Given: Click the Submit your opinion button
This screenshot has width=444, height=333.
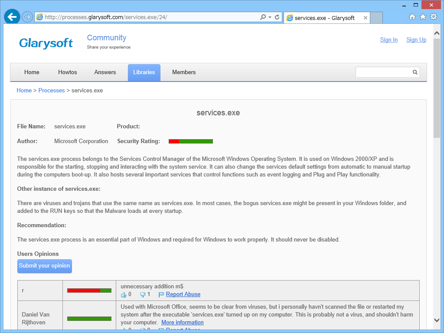Looking at the screenshot, I should [45, 266].
